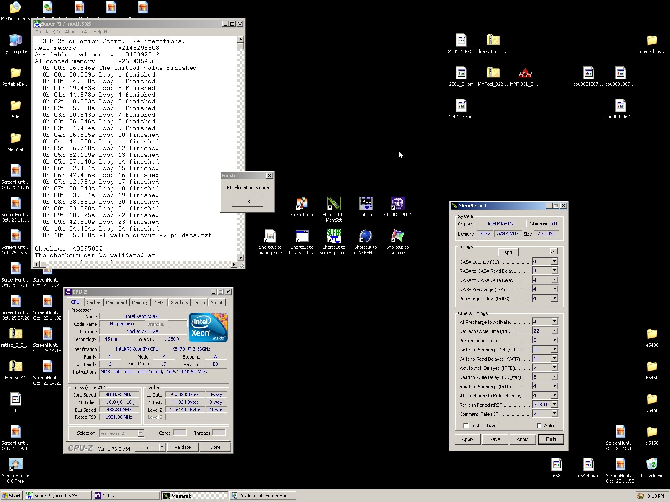
Task: Switch to the Graphics tab in CPU-Z
Action: click(x=179, y=302)
